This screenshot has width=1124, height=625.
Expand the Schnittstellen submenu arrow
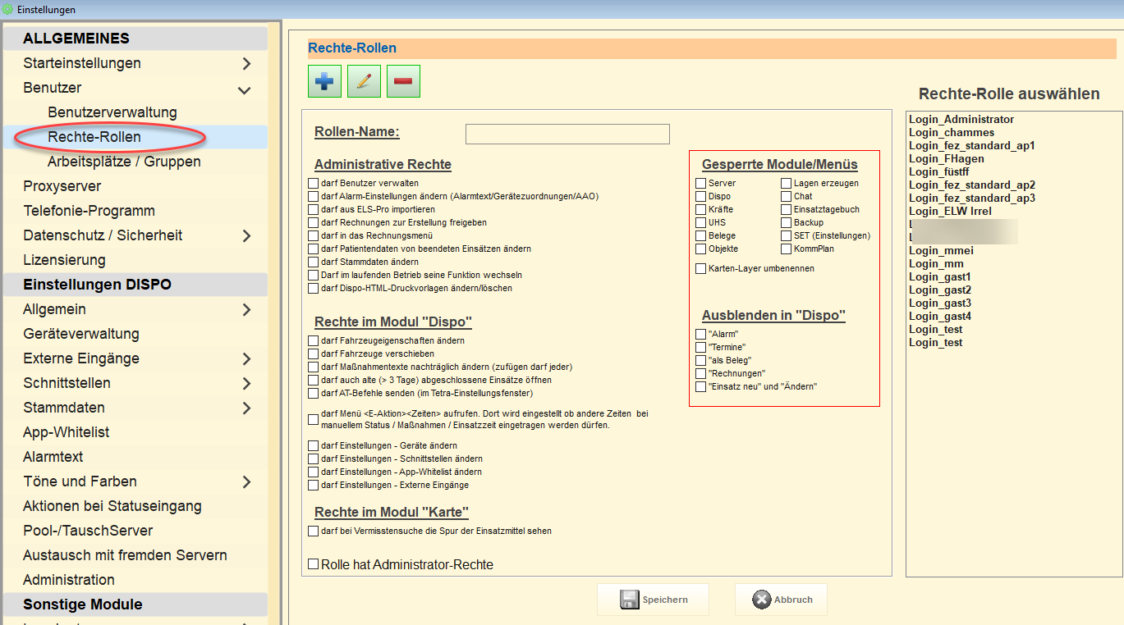click(x=246, y=384)
